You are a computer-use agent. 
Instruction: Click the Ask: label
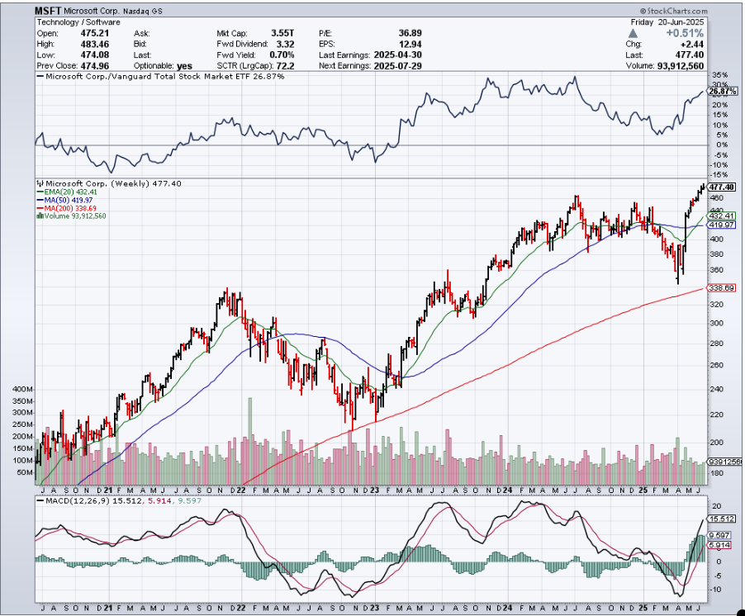pos(141,33)
